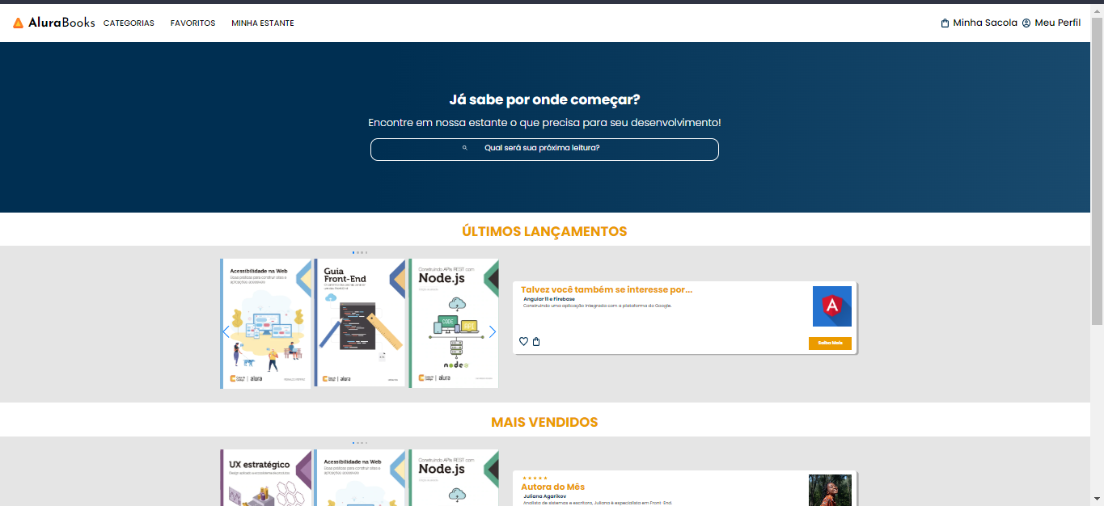Focus the 'Qual será sua próxima leitura?' search field
This screenshot has width=1104, height=506.
pyautogui.click(x=544, y=150)
